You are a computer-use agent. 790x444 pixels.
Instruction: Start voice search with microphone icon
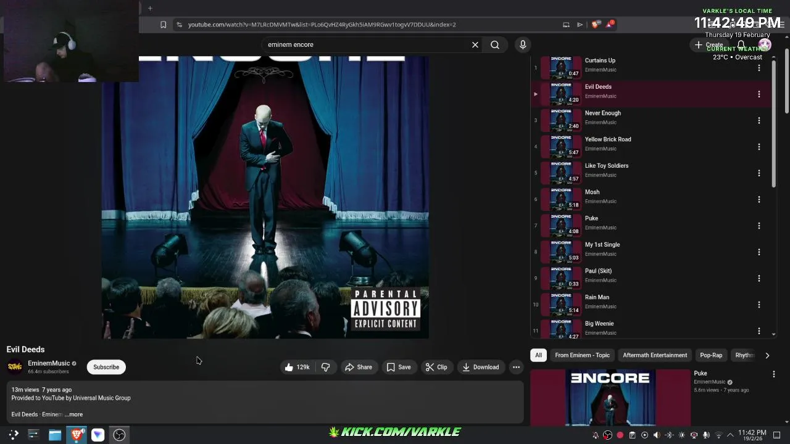(523, 44)
